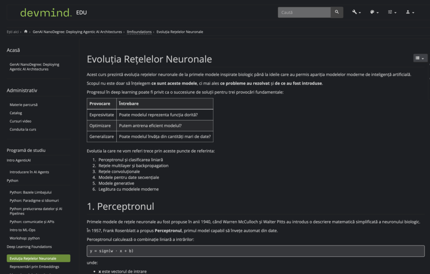Open the page table of contents dropdown

(x=420, y=58)
